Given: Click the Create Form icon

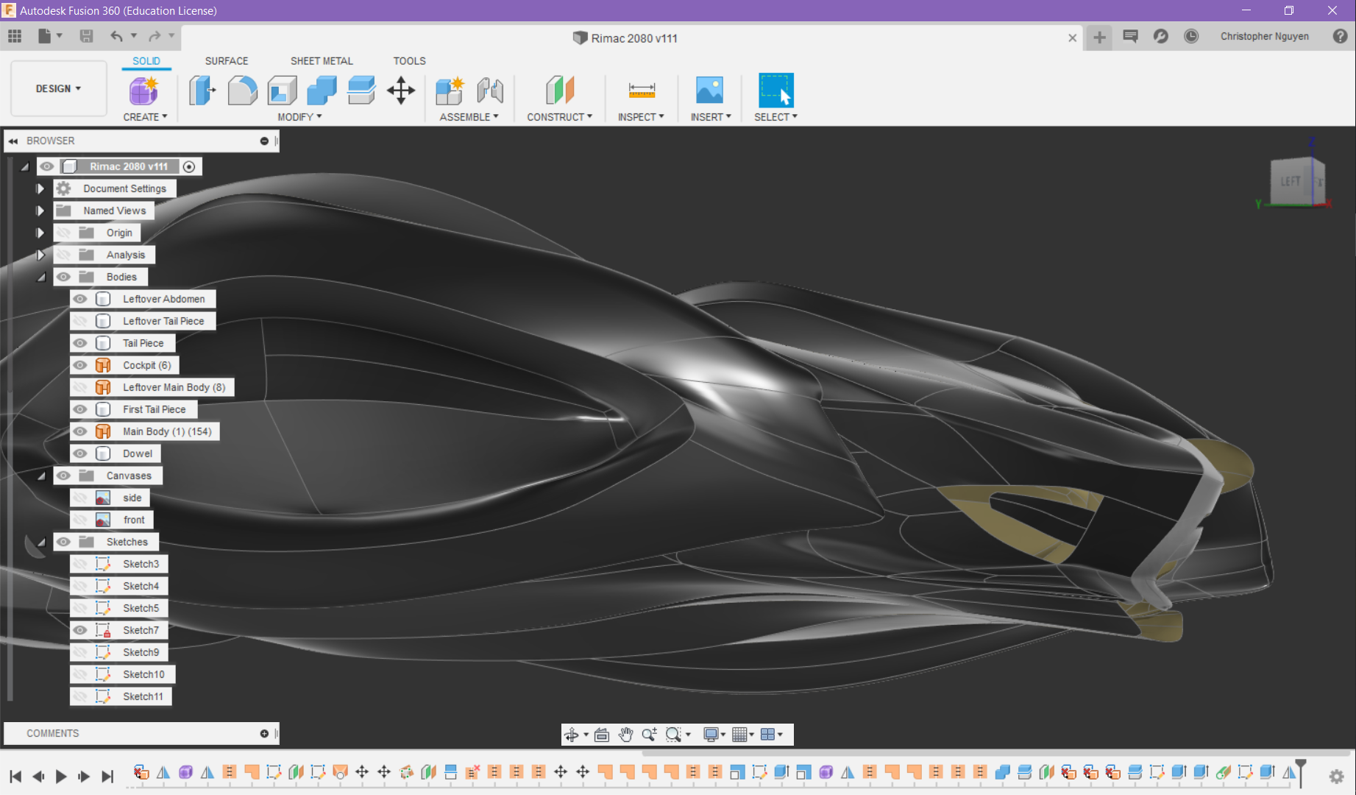Looking at the screenshot, I should pyautogui.click(x=144, y=91).
